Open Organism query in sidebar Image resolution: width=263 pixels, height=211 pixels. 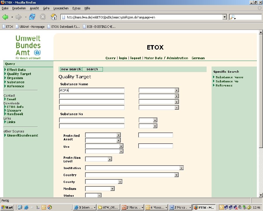pyautogui.click(x=15, y=78)
